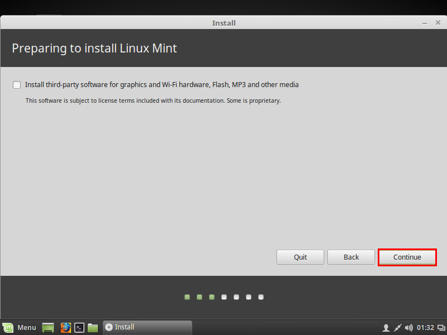Quit the Linux Mint installer

[x=300, y=257]
